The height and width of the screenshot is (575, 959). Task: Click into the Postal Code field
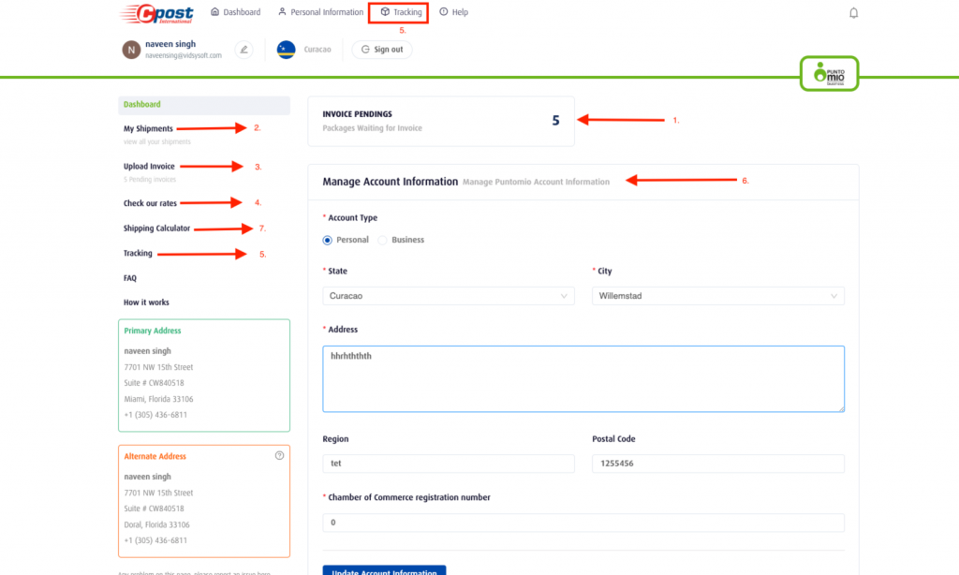pos(718,464)
